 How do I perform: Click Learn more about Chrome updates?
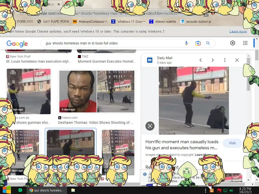(238, 31)
